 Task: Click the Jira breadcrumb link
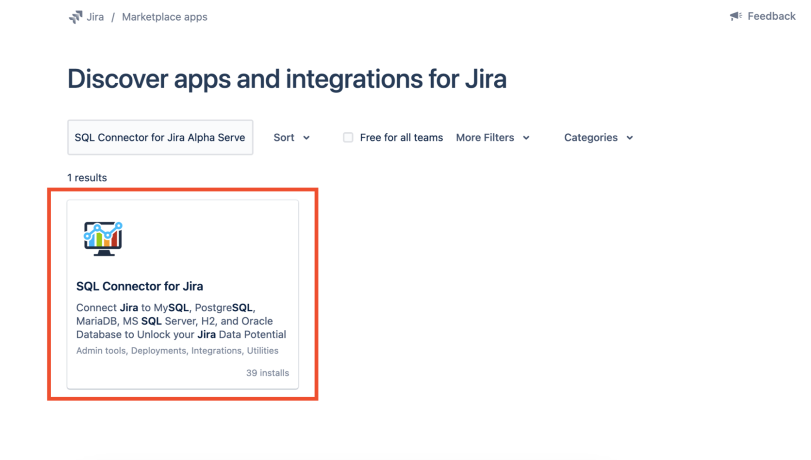click(95, 16)
